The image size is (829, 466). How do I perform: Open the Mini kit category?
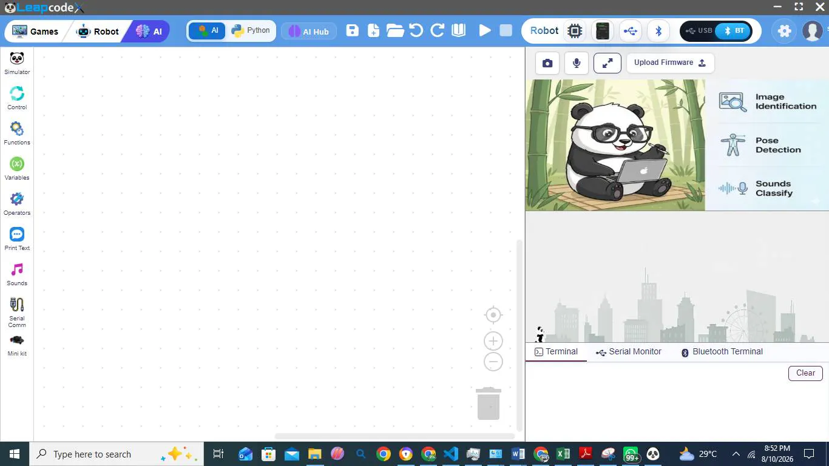pyautogui.click(x=17, y=345)
